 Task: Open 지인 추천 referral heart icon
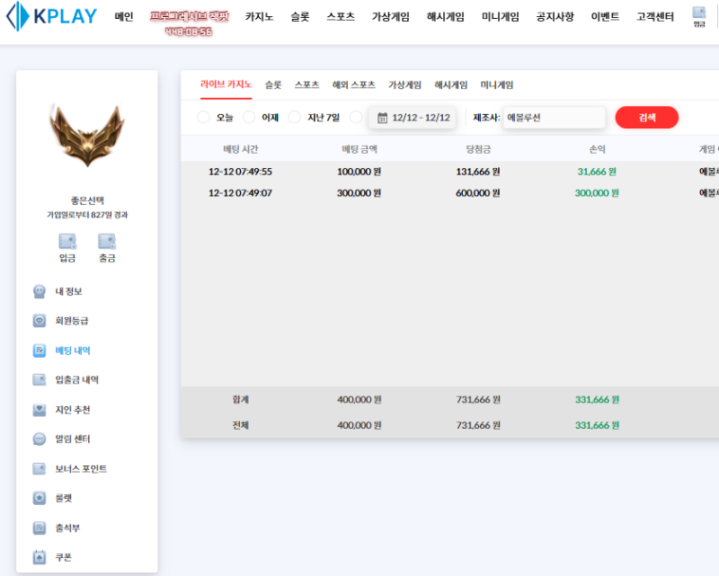click(40, 410)
